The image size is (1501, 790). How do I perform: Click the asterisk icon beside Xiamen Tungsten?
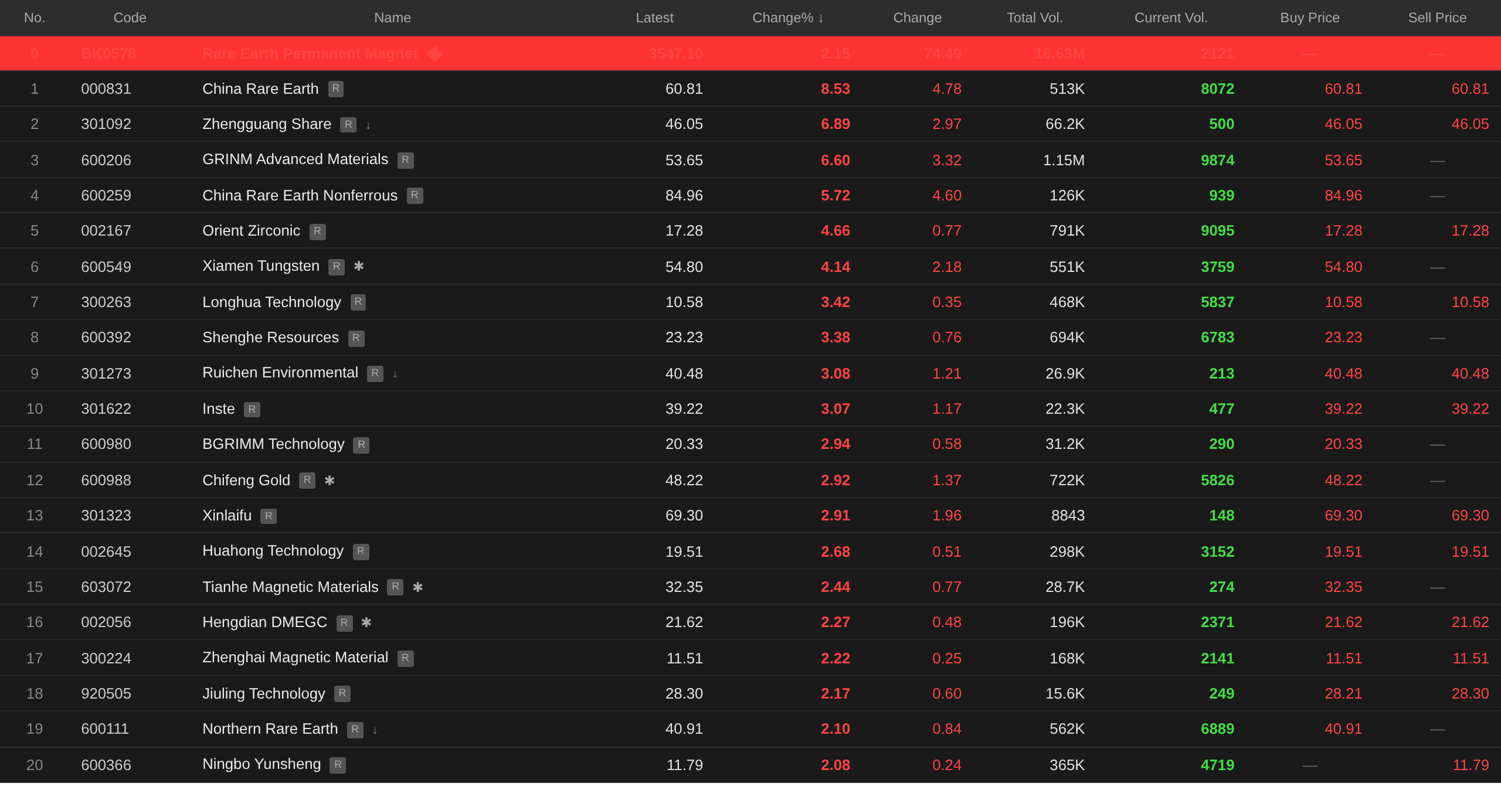point(359,267)
